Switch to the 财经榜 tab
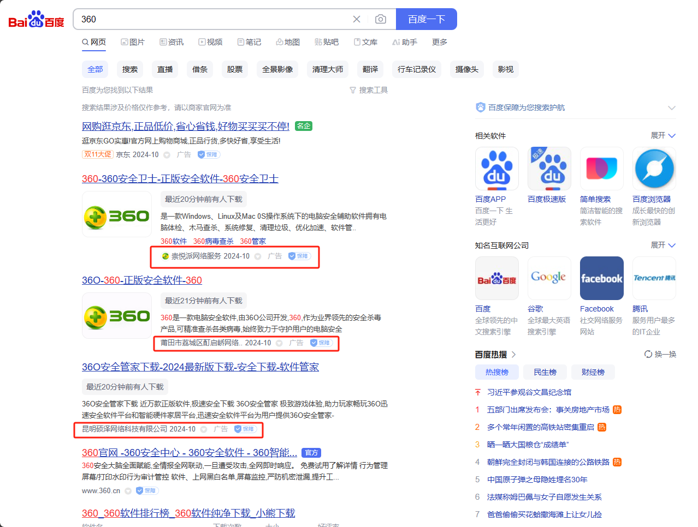This screenshot has width=698, height=527. [x=593, y=372]
